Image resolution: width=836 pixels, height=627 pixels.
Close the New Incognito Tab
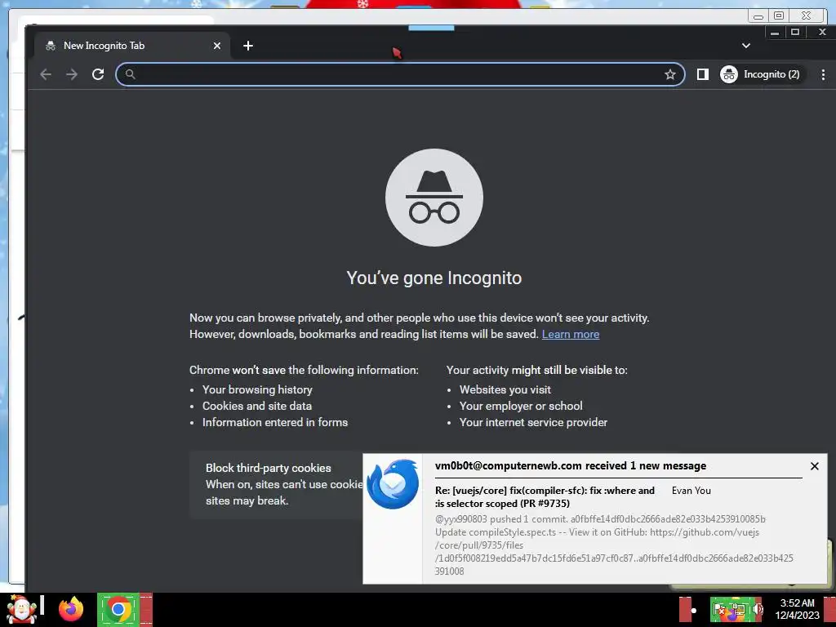[x=217, y=46]
